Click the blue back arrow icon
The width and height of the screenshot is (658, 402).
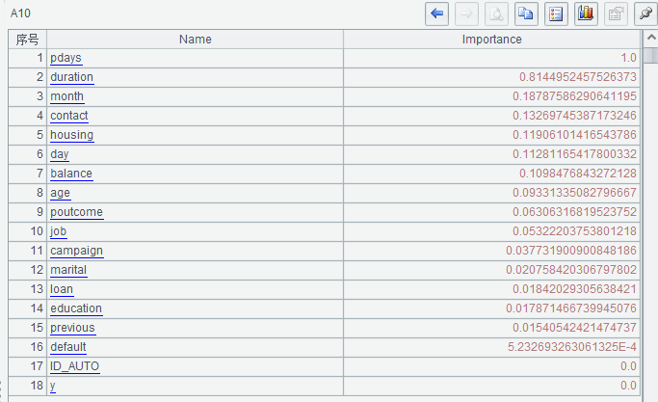(436, 13)
